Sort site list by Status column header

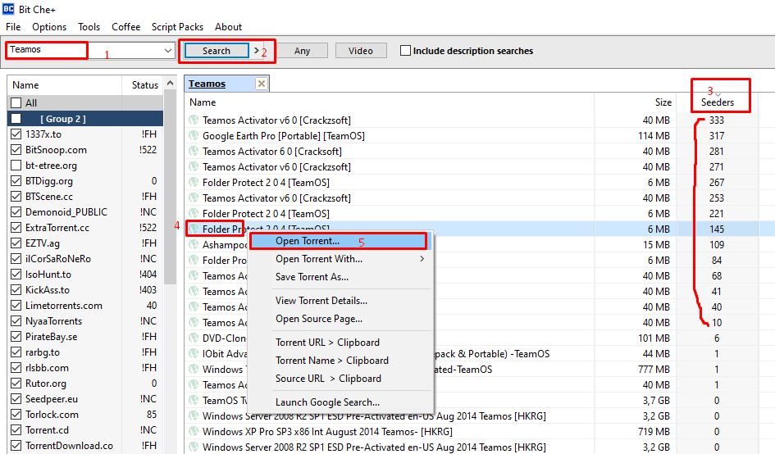tap(144, 85)
